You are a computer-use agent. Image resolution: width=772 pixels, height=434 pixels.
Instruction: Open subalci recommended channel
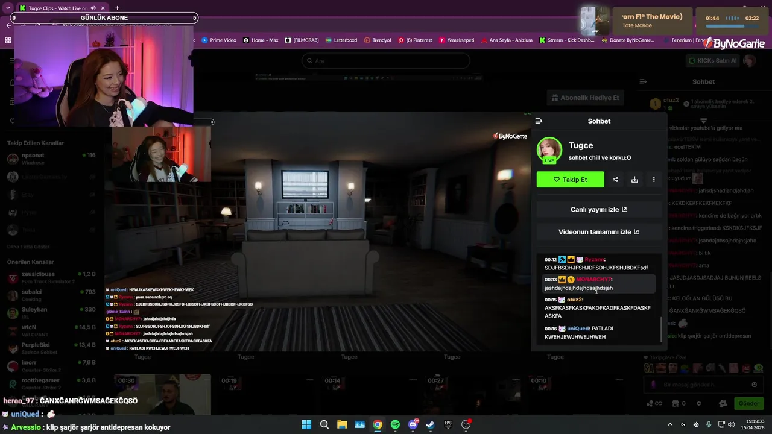[x=51, y=295]
